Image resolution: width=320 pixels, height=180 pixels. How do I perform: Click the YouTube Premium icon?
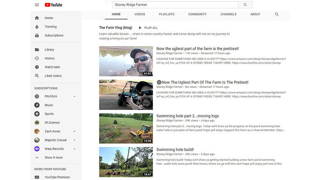pyautogui.click(x=37, y=177)
